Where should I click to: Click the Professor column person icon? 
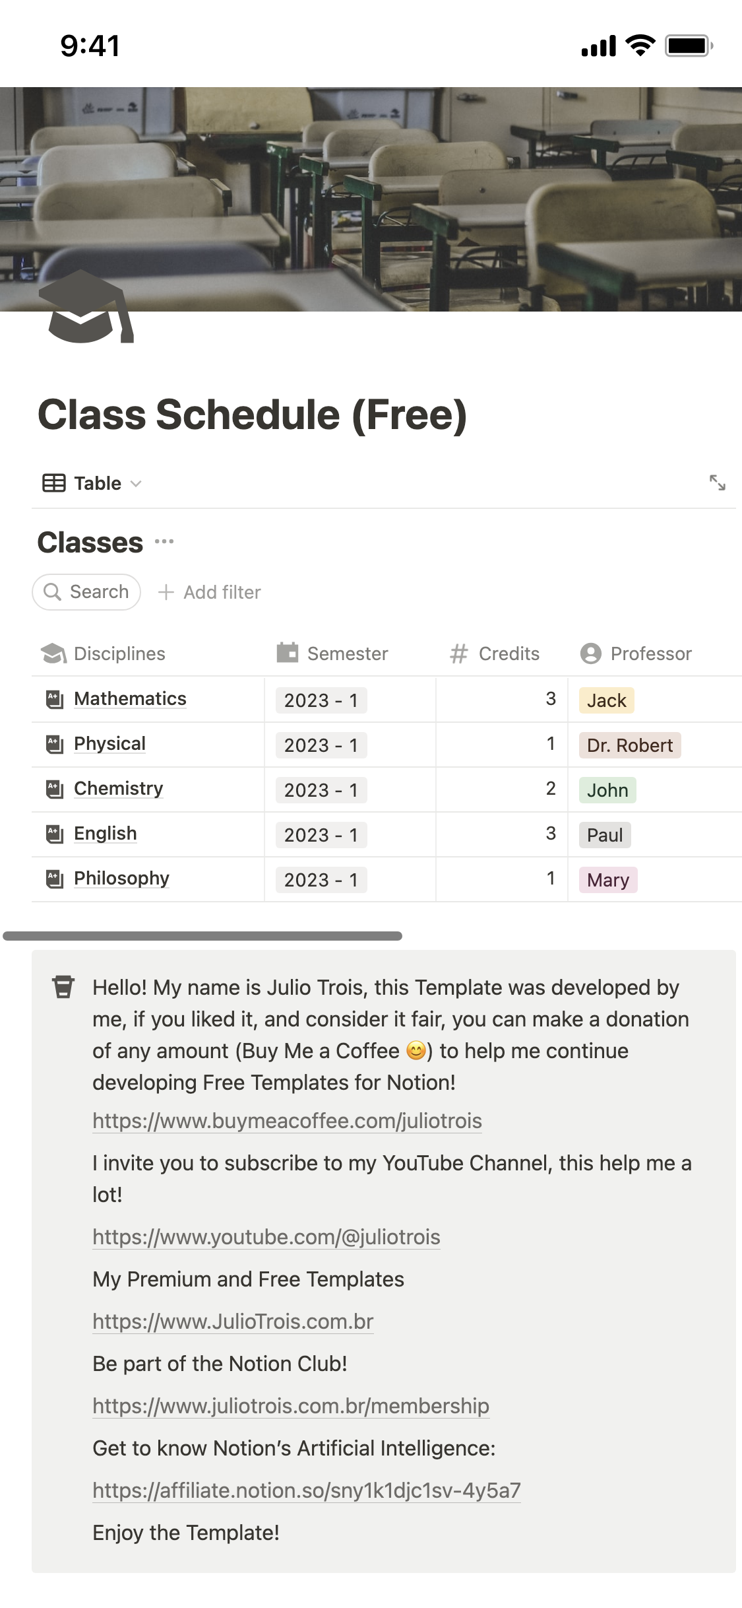click(x=590, y=653)
